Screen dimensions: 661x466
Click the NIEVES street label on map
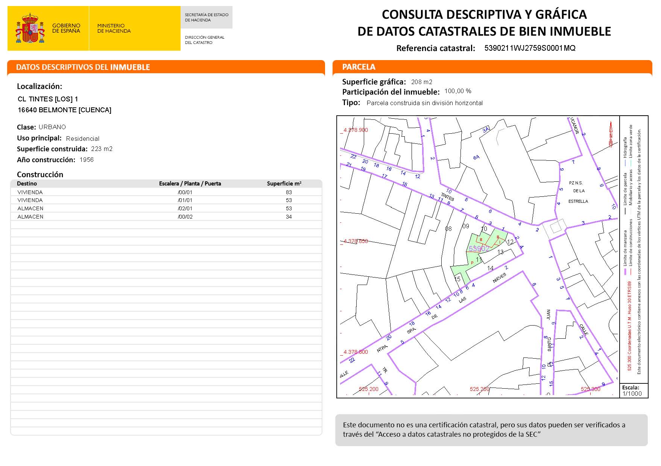pyautogui.click(x=499, y=278)
